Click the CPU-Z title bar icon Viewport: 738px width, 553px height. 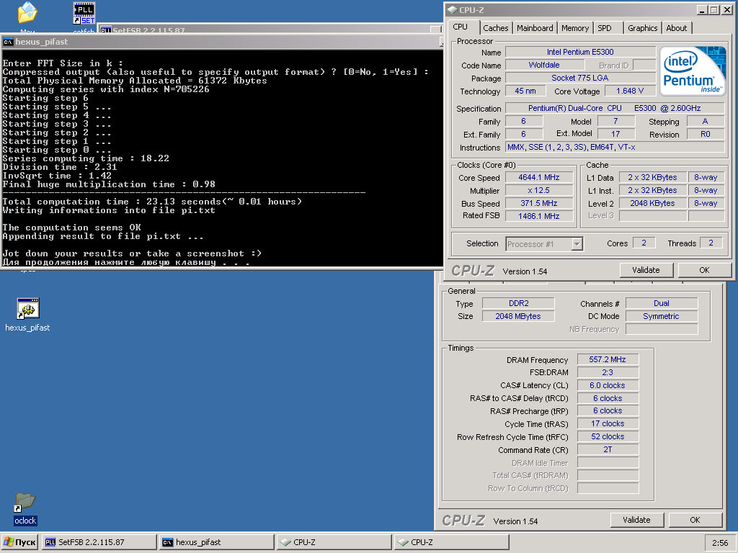click(453, 10)
